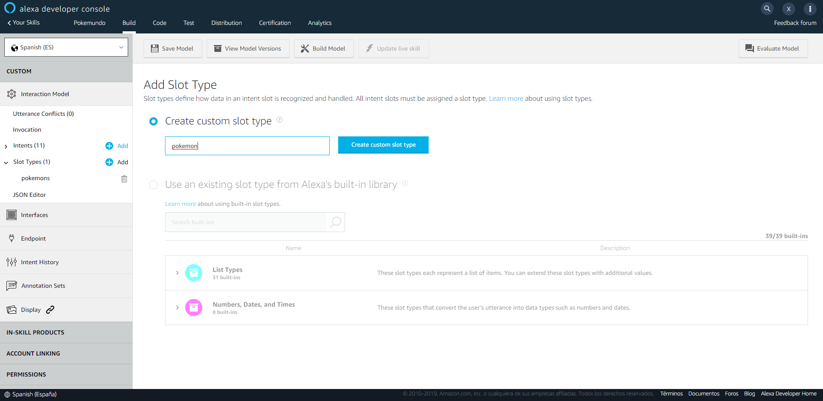Open the JSON Editor sidebar item
This screenshot has height=401, width=823.
(x=29, y=195)
